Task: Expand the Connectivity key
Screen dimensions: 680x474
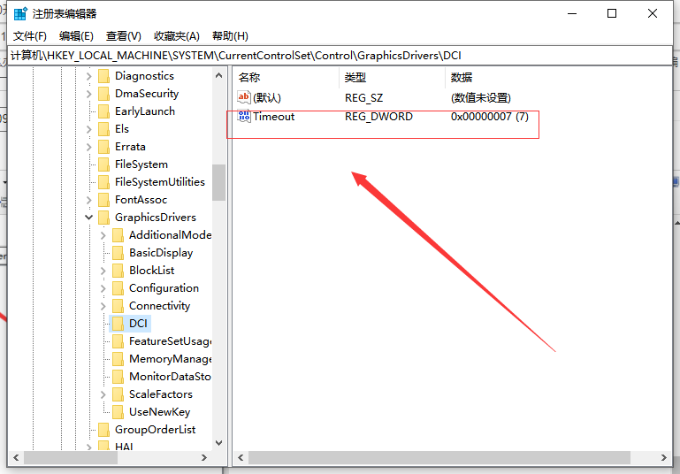Action: [103, 306]
